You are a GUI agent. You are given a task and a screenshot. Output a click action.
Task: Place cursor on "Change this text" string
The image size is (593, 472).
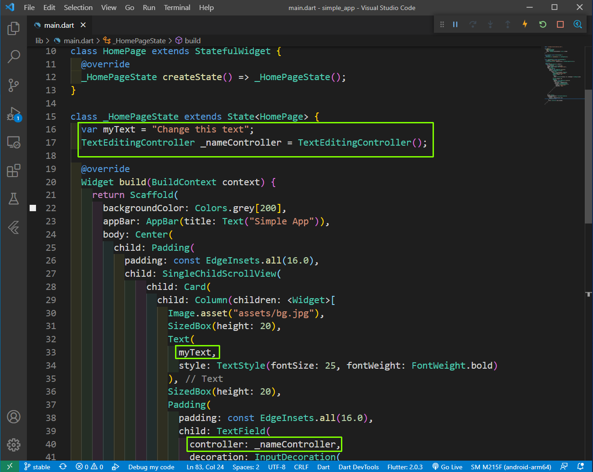pos(200,130)
